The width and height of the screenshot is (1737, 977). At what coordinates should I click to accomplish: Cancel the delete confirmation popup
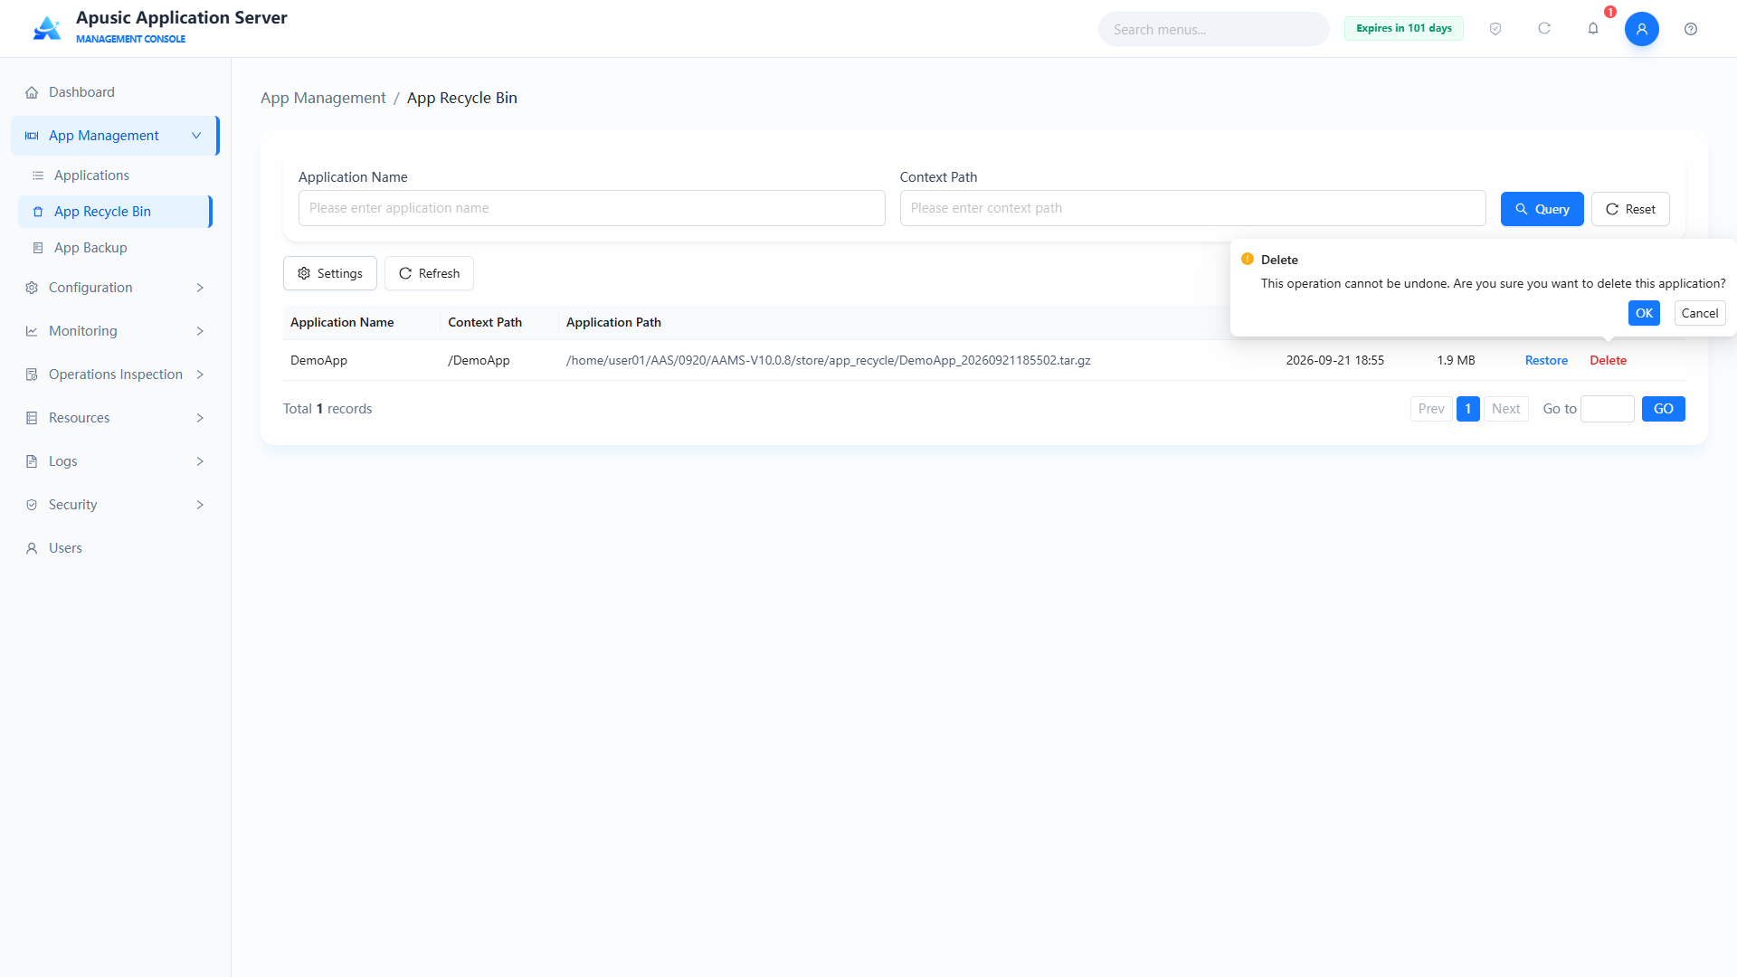[1700, 313]
